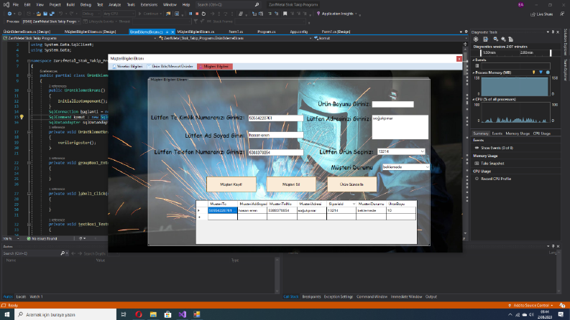Open the Extensions menu
This screenshot has height=320, width=570.
point(149,5)
